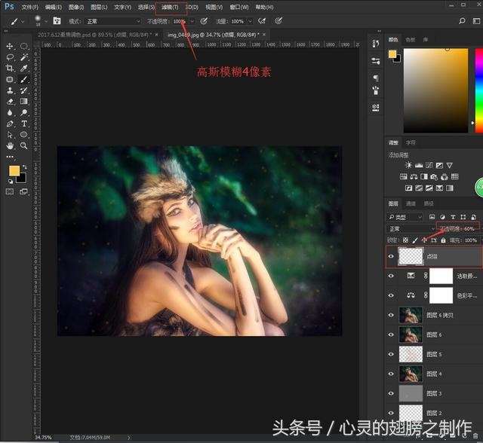Hide the 图层 5 layer
The height and width of the screenshot is (443, 483).
391,354
